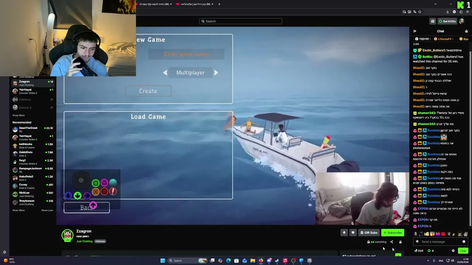The width and height of the screenshot is (472, 265).
Task: Expand the browser tab list chevron
Action: tap(435, 4)
